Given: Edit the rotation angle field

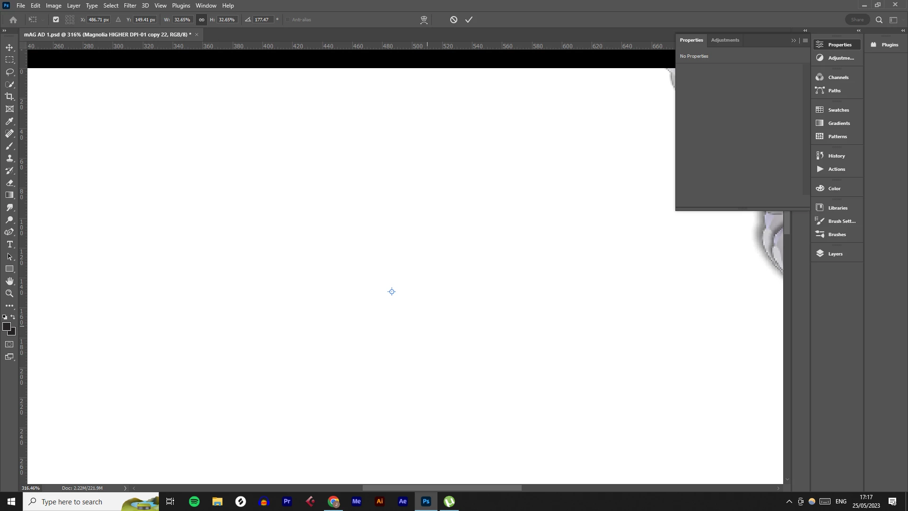Looking at the screenshot, I should (262, 20).
